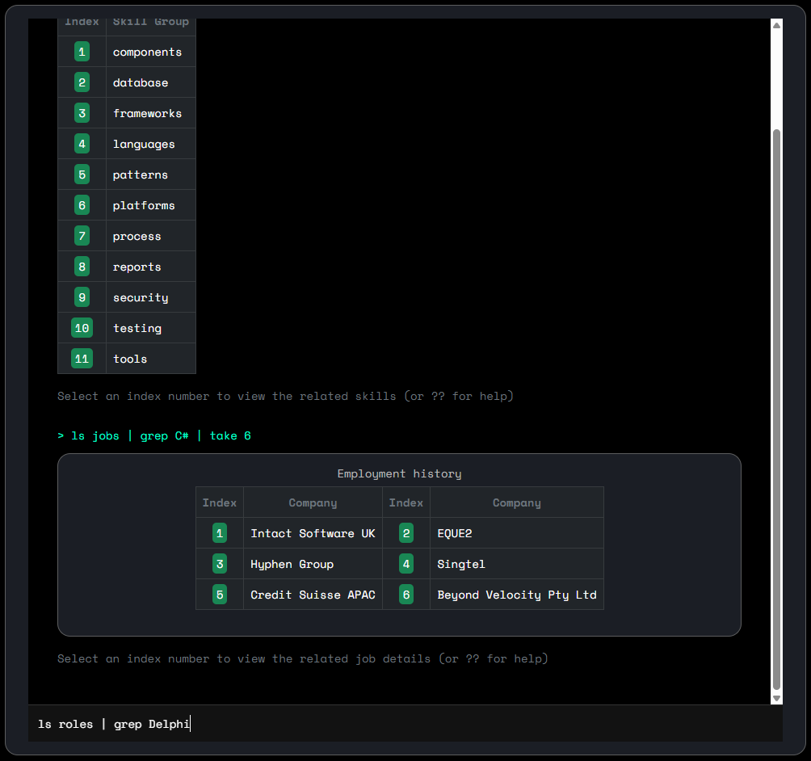The width and height of the screenshot is (811, 761).
Task: Select job index 3 for Hyphen Group
Action: tap(220, 564)
